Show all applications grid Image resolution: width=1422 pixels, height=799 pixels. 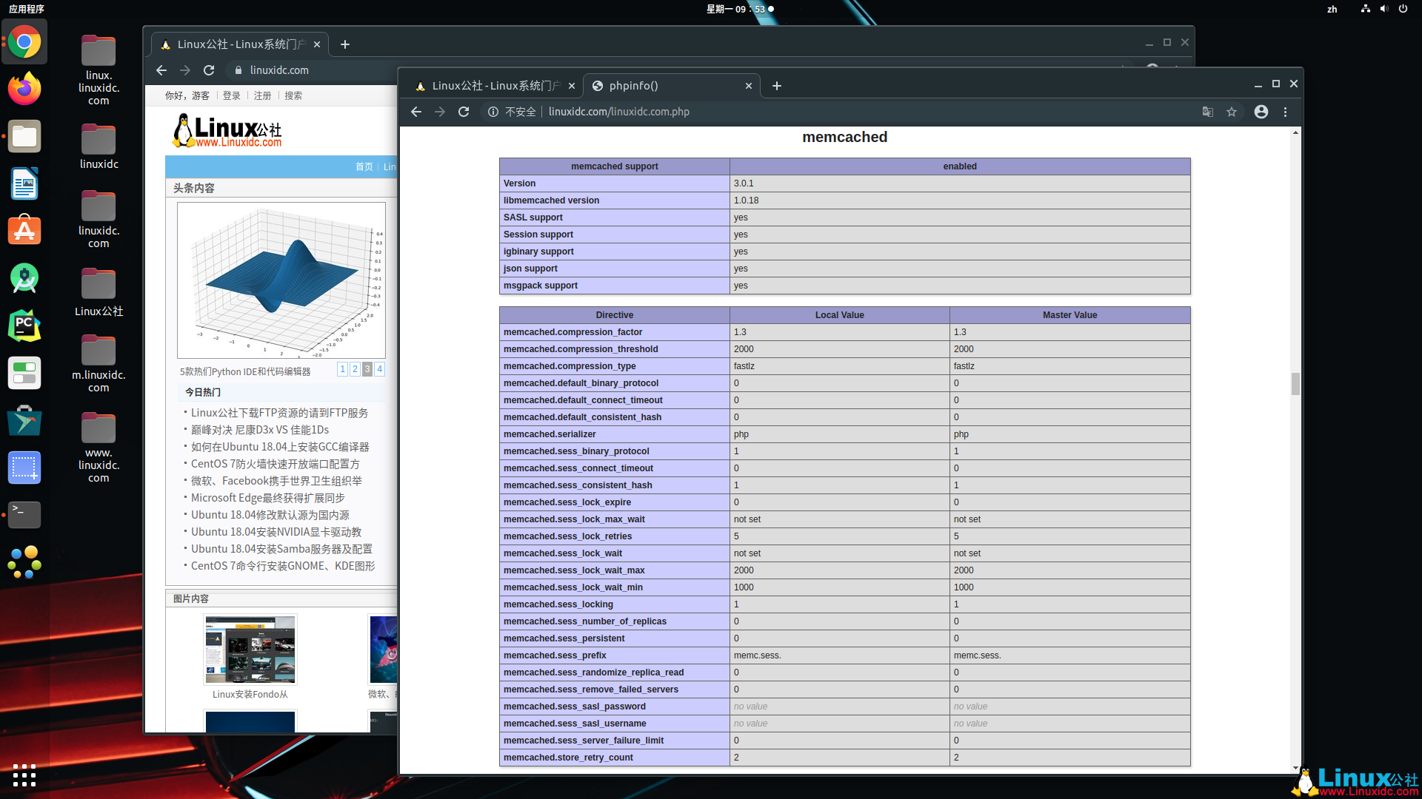point(24,775)
